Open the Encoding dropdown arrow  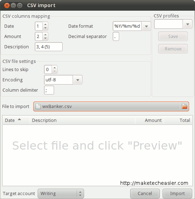pos(78,80)
